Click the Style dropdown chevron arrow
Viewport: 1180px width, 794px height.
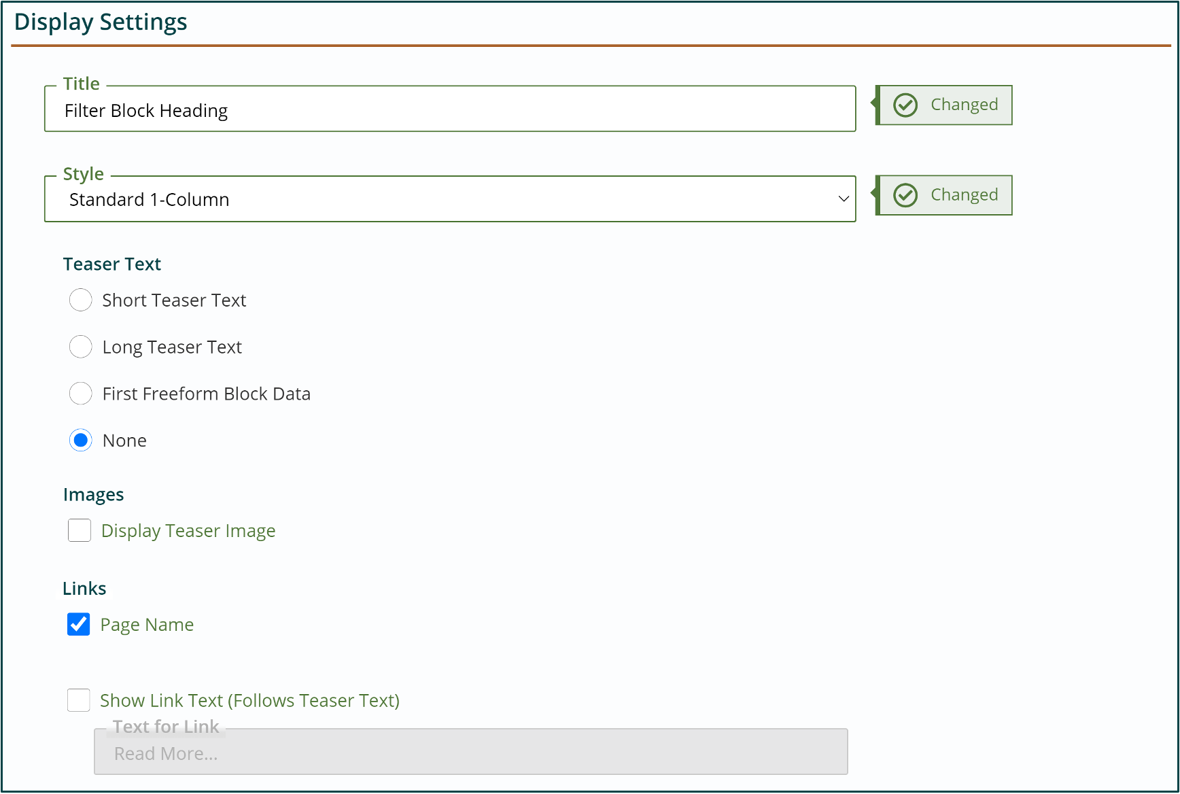tap(844, 199)
